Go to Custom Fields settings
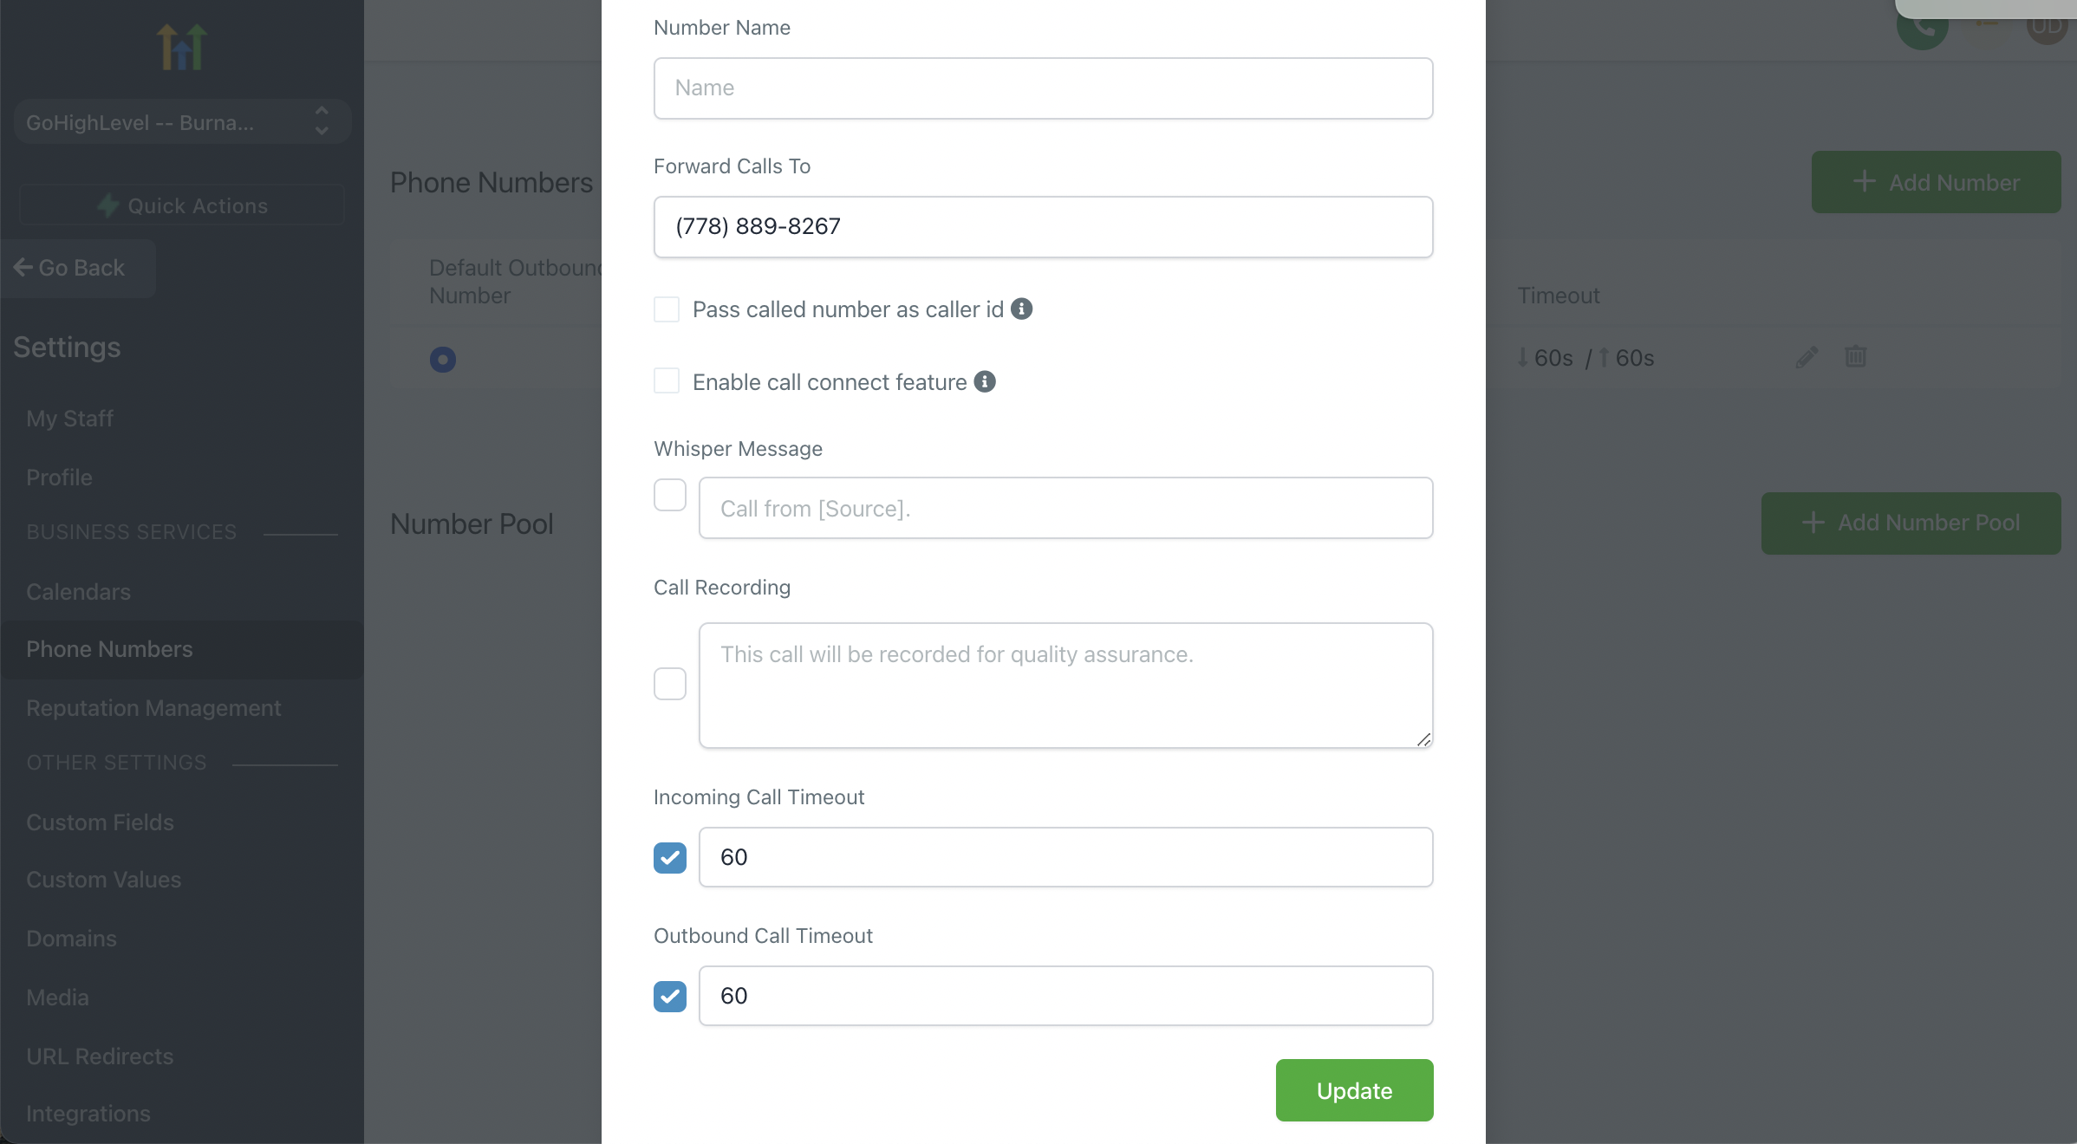This screenshot has width=2077, height=1144. (x=100, y=822)
